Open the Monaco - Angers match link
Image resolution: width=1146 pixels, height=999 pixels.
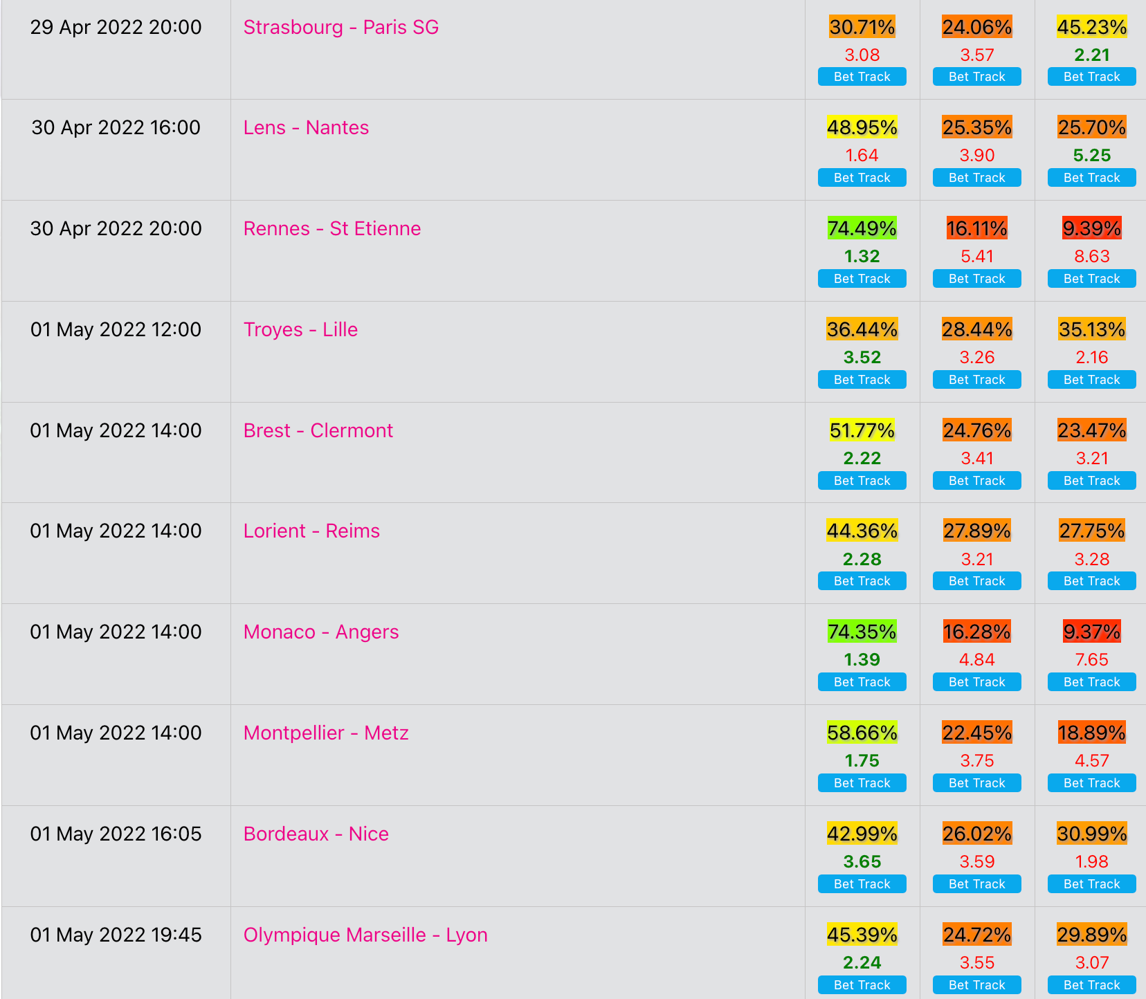pyautogui.click(x=321, y=632)
